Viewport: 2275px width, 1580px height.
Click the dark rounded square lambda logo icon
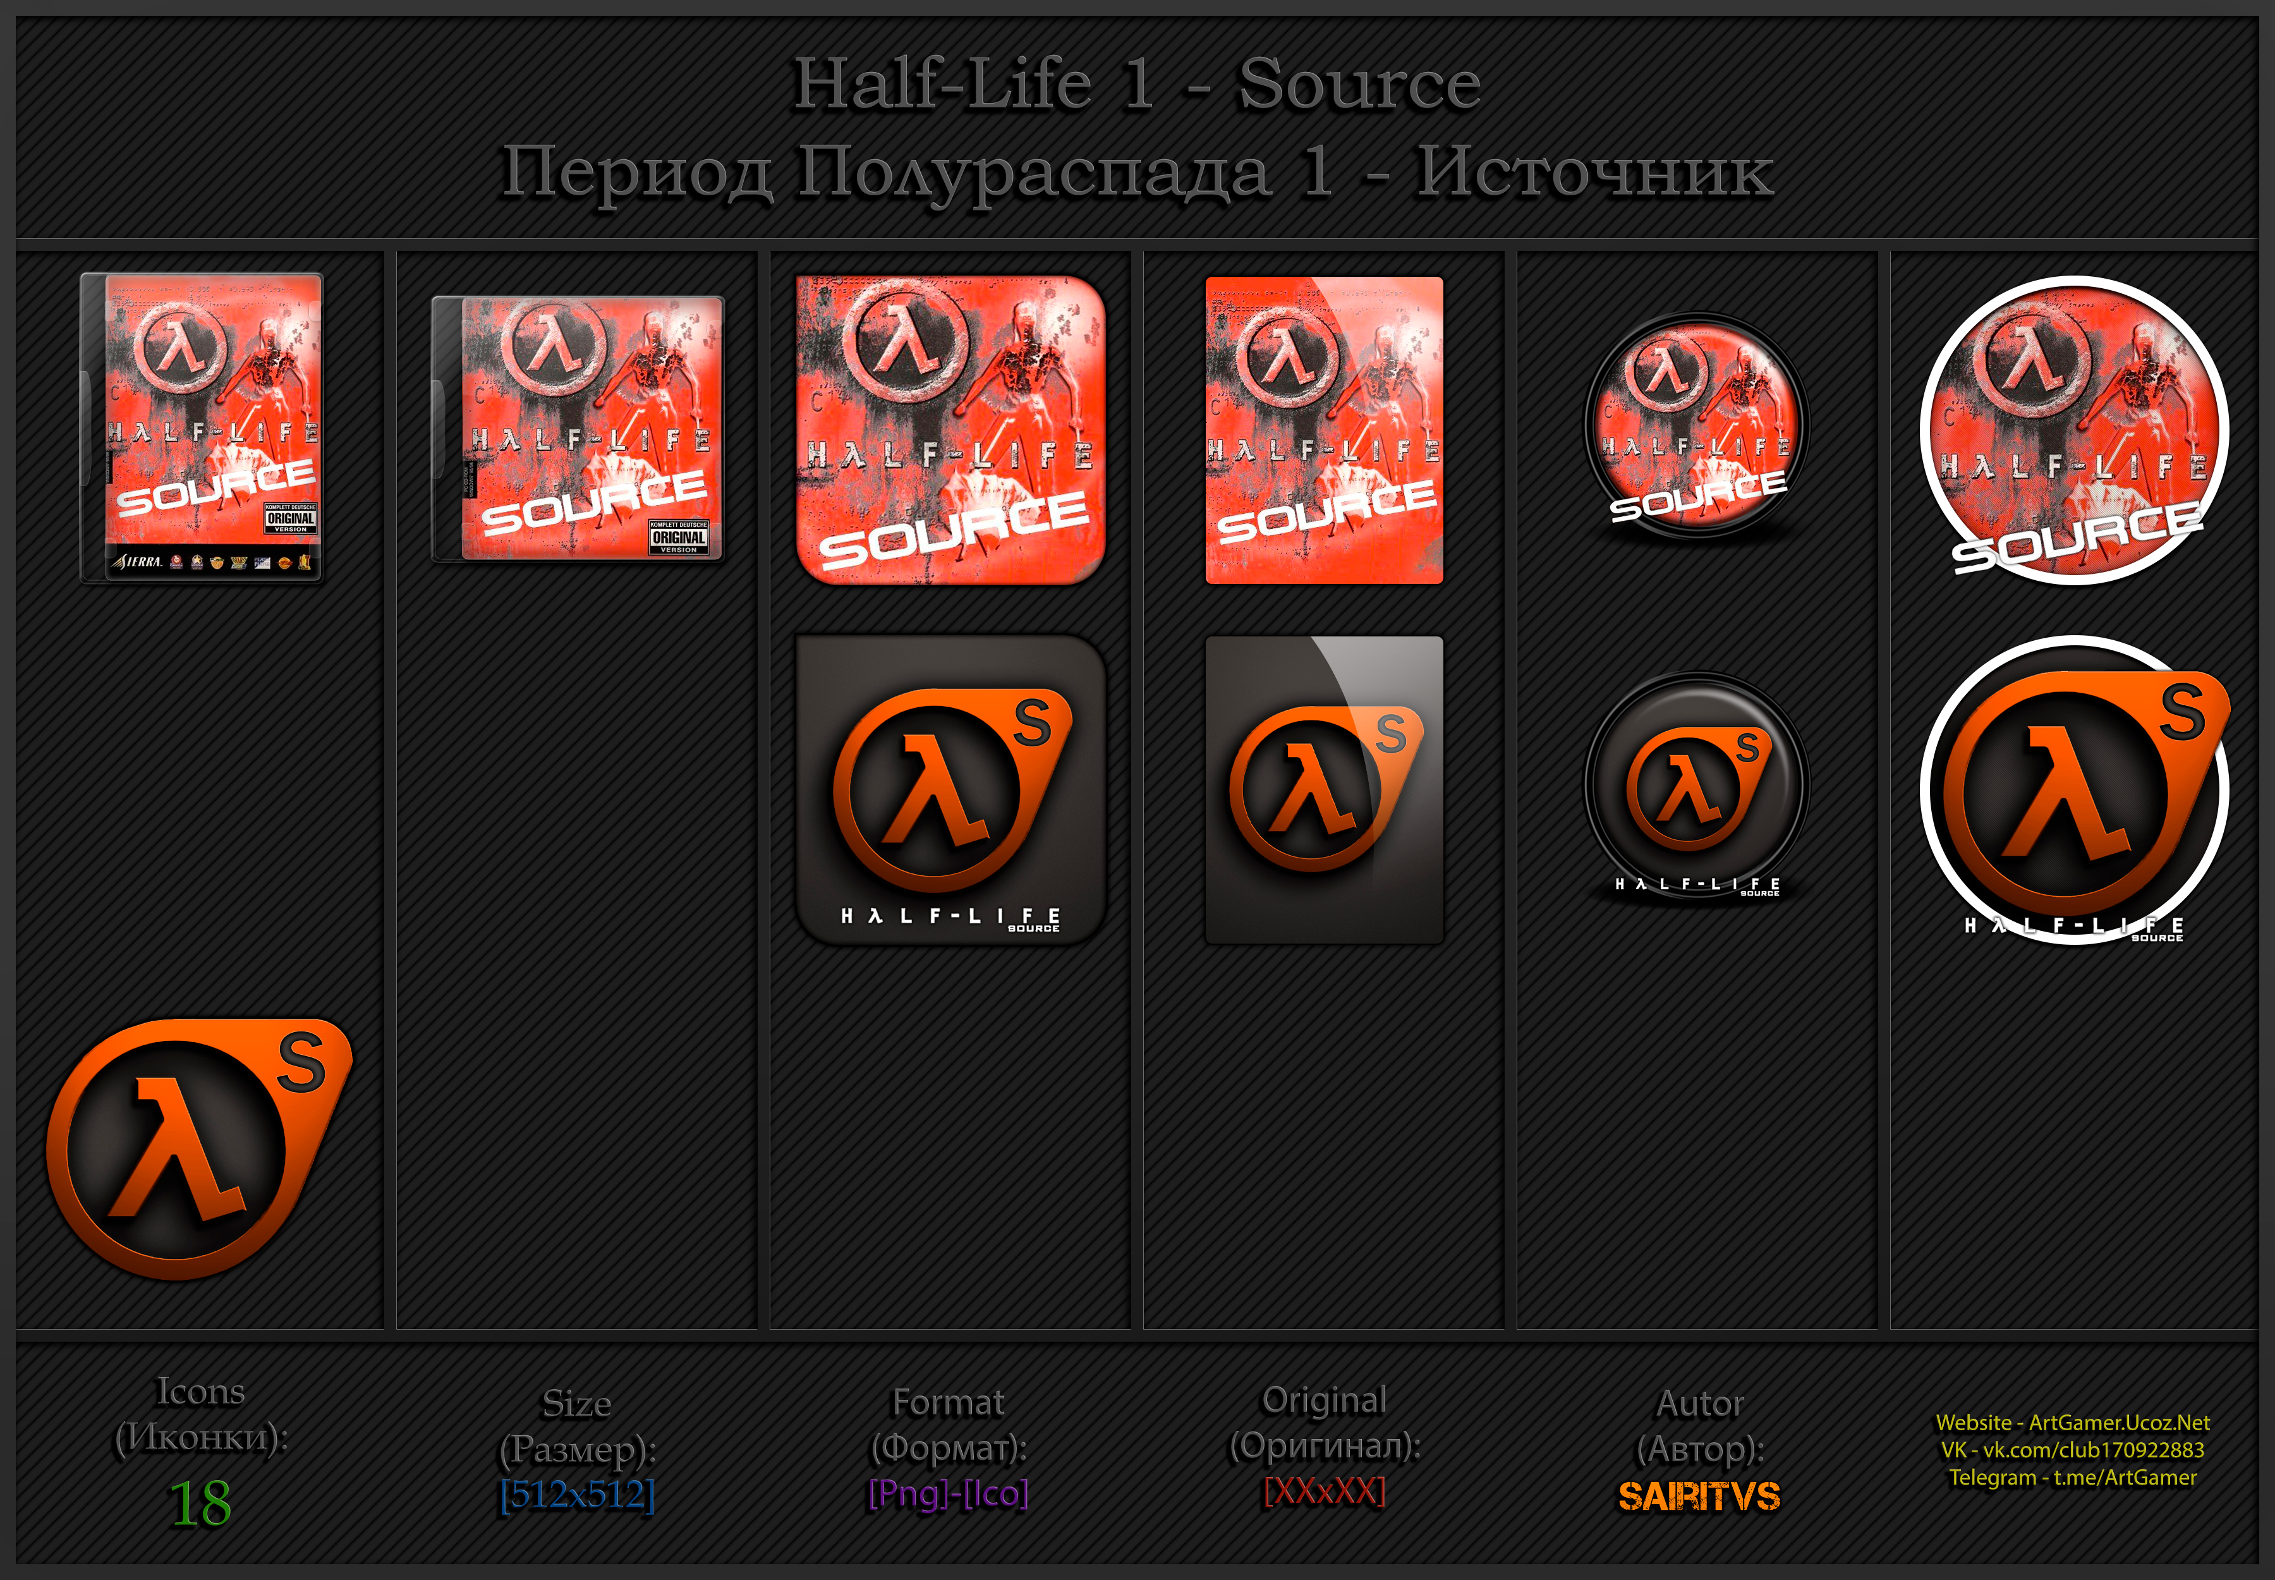[950, 790]
